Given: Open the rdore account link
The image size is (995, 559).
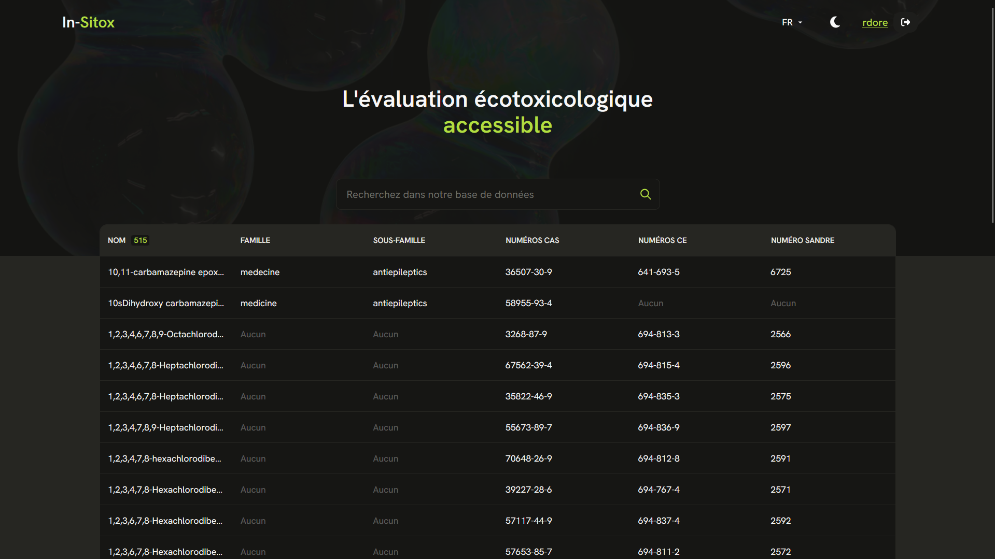Looking at the screenshot, I should [x=875, y=22].
